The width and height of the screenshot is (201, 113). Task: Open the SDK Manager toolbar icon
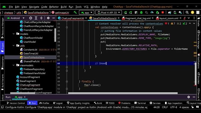pyautogui.click(x=180, y=13)
